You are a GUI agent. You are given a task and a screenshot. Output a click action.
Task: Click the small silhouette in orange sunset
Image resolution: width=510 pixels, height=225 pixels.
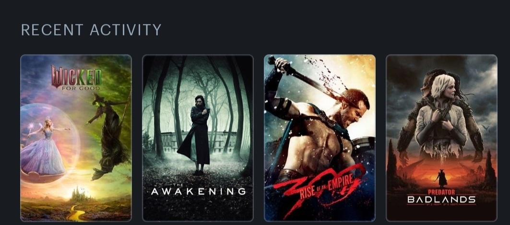(441, 178)
